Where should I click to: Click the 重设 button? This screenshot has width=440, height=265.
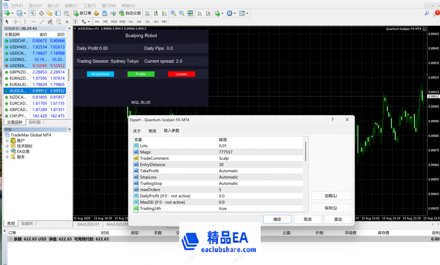(338, 219)
